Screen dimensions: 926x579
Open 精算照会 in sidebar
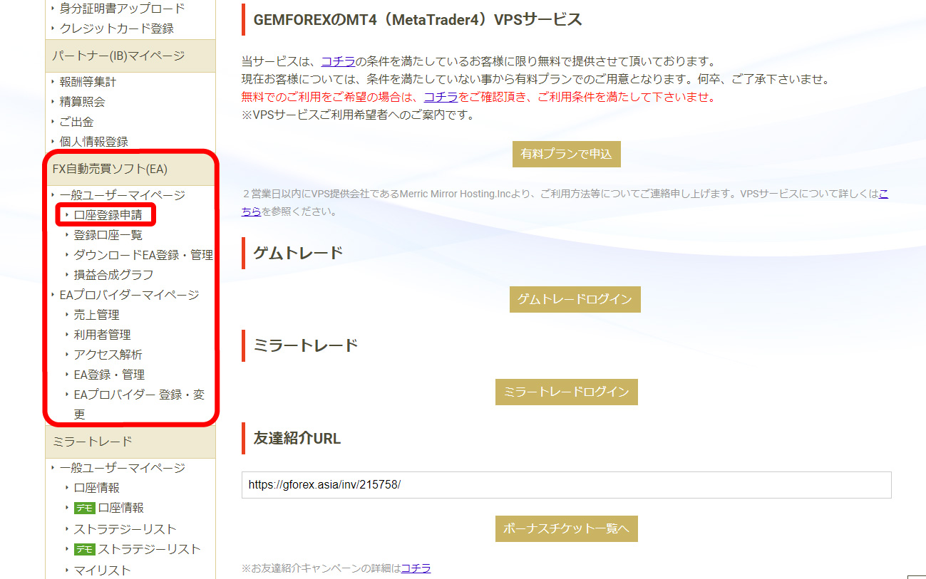[x=82, y=102]
